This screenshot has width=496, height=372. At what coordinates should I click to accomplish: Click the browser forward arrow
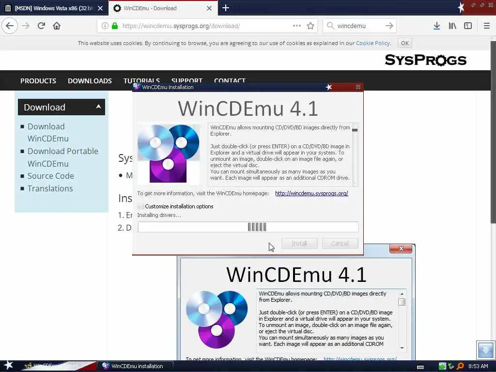pos(26,26)
